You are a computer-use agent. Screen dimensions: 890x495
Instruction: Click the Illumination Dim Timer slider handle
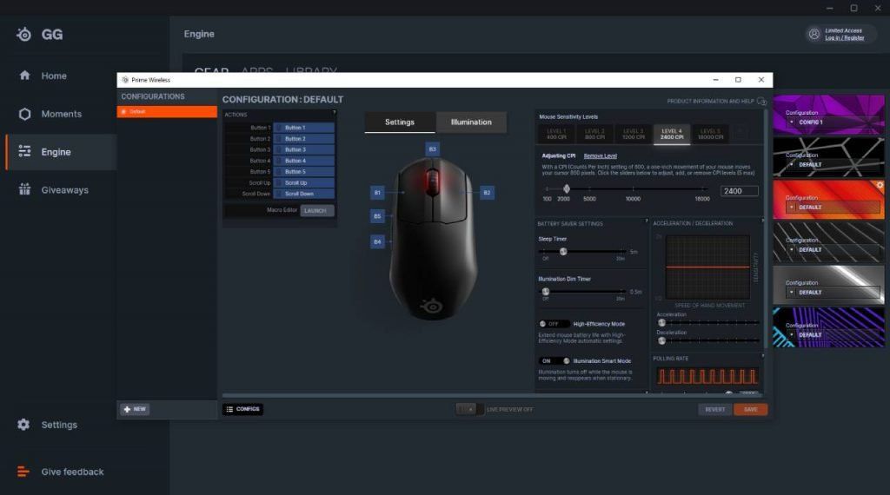(x=546, y=292)
